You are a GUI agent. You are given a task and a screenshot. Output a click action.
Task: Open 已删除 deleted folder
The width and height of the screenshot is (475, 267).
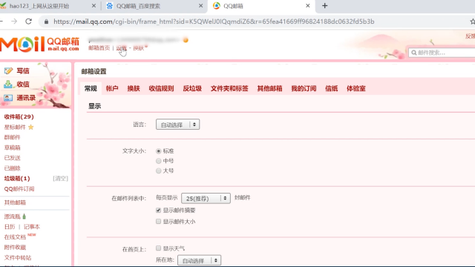[12, 168]
